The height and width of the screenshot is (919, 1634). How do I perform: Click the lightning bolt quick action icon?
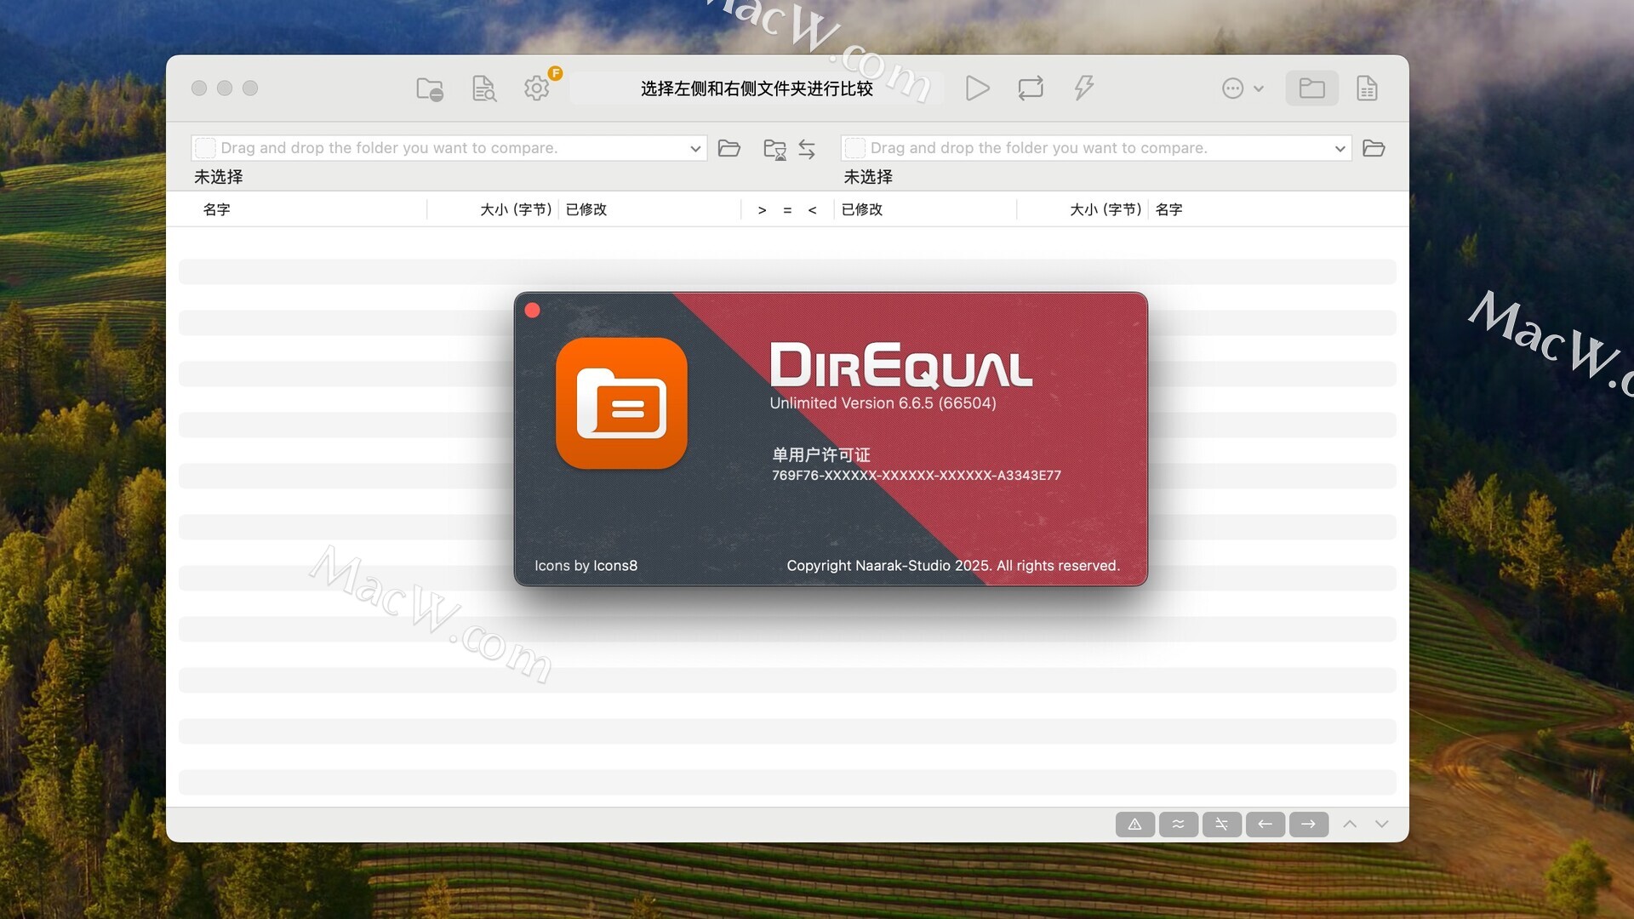click(1083, 88)
